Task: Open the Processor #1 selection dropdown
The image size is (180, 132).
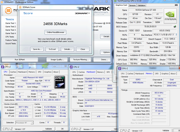Action: click(32, 123)
